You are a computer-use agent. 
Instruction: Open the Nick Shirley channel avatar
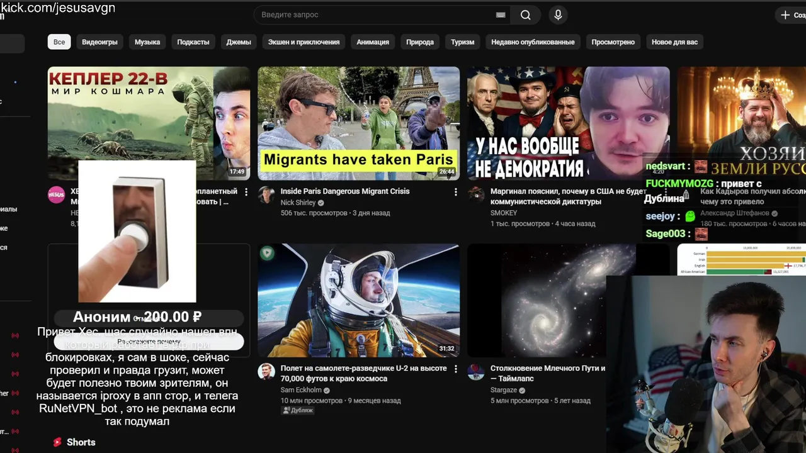(266, 194)
